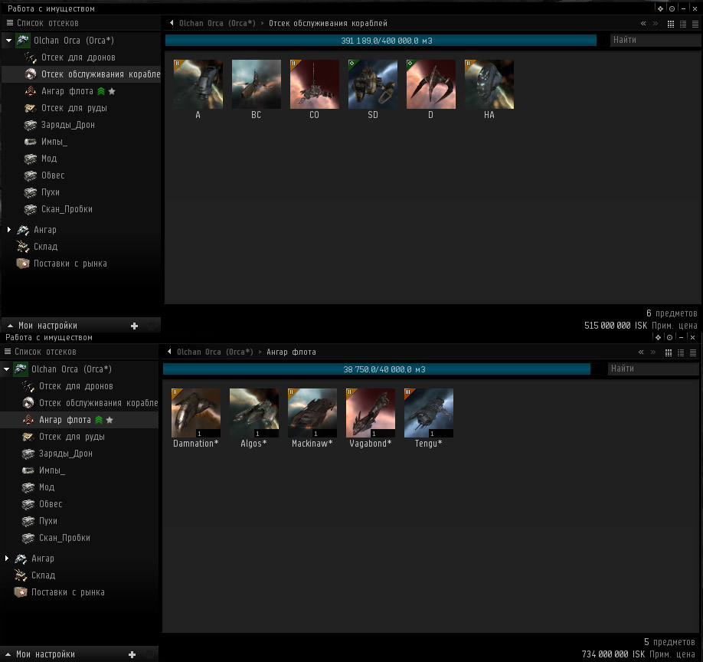Click the ship icon labeled CO
The image size is (703, 662).
tap(315, 84)
